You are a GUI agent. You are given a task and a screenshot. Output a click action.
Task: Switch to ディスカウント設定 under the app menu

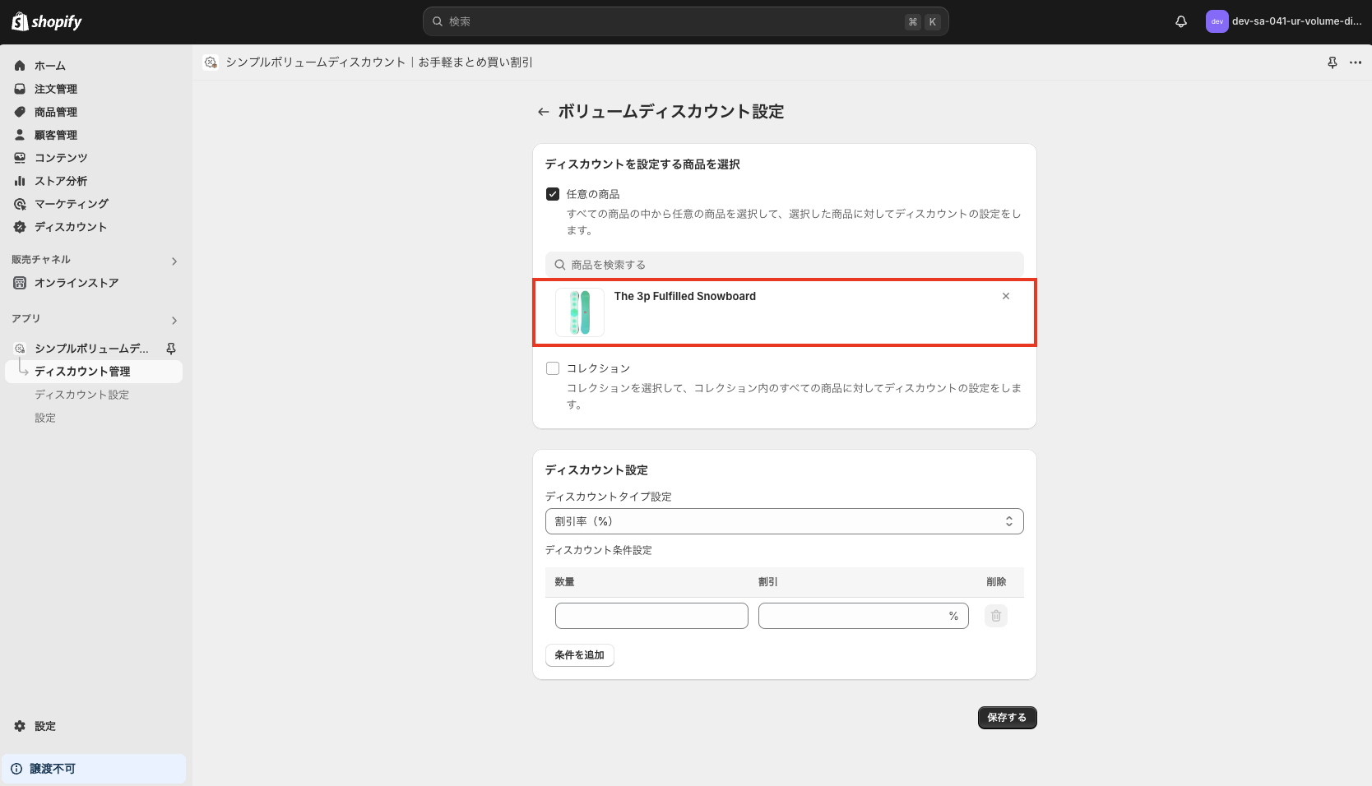click(81, 394)
